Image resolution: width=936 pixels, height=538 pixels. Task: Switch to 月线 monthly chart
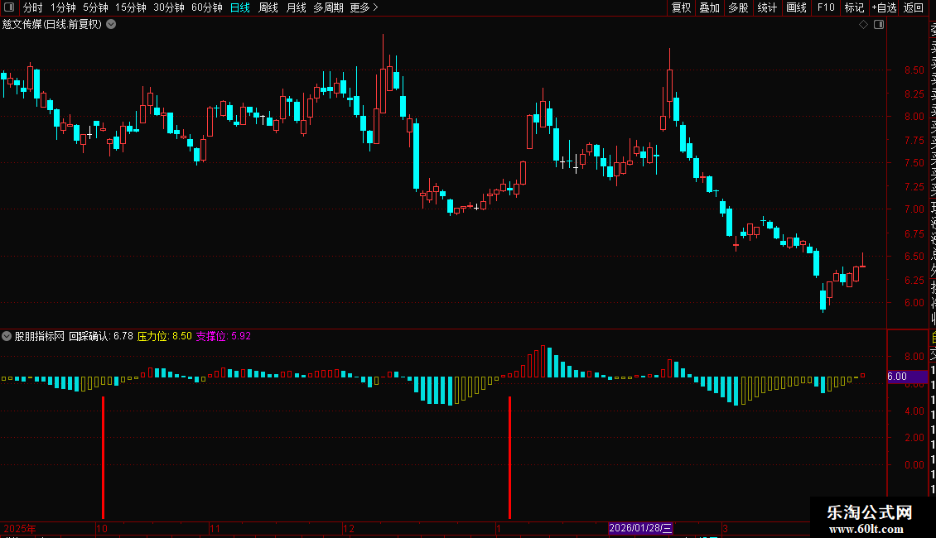click(296, 7)
